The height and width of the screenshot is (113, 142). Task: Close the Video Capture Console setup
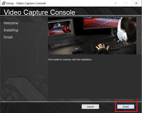136,3
